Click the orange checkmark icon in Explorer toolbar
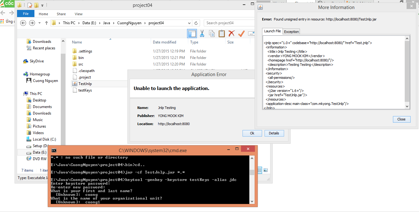419x212 pixels. tap(242, 34)
